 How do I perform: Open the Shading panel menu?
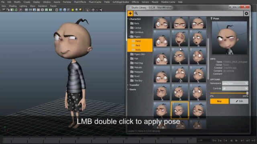12,6
